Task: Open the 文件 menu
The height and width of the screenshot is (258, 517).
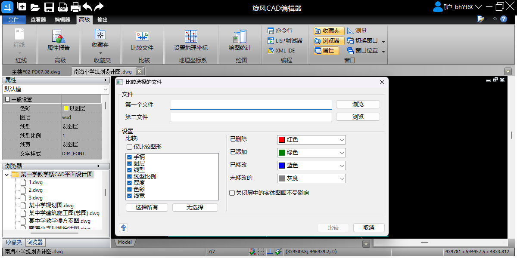Action: (x=14, y=19)
